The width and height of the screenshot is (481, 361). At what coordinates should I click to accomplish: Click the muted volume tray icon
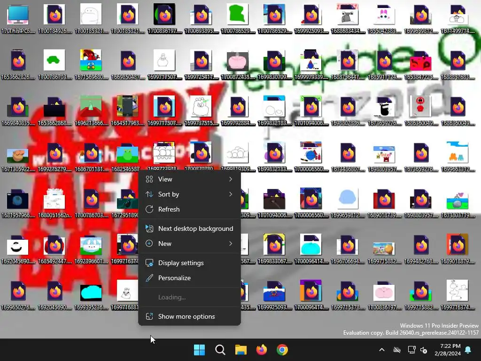424,350
